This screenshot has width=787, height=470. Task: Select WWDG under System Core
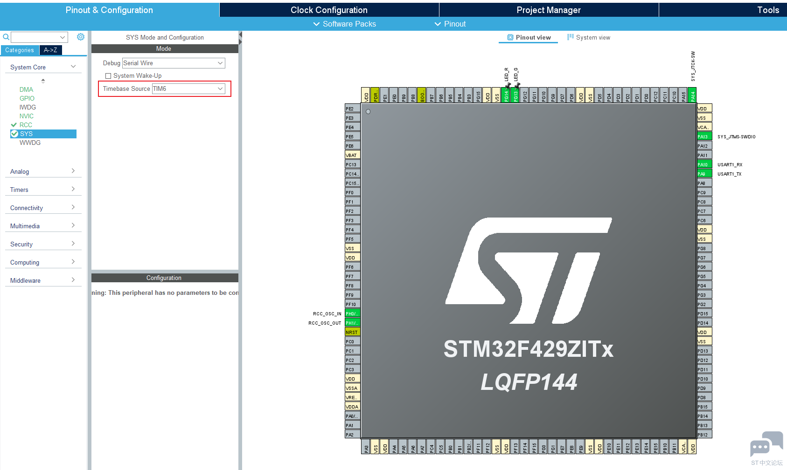point(30,143)
